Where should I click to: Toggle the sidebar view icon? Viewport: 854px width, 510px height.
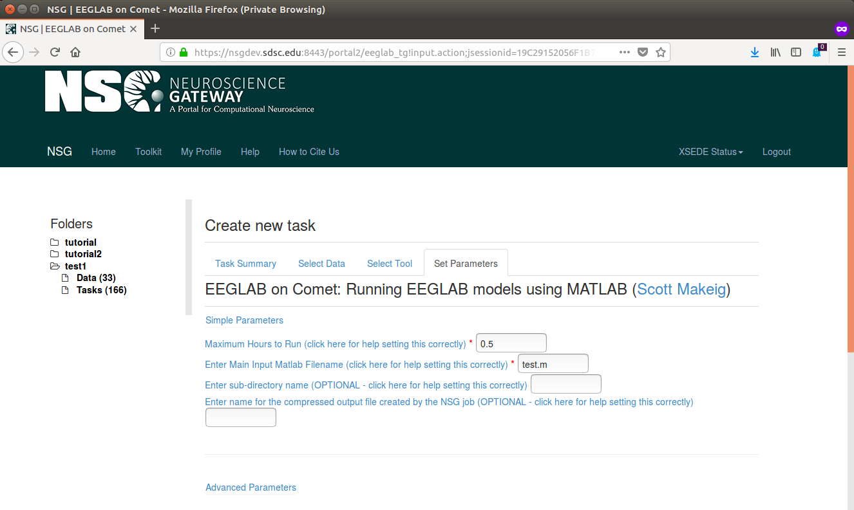tap(796, 52)
